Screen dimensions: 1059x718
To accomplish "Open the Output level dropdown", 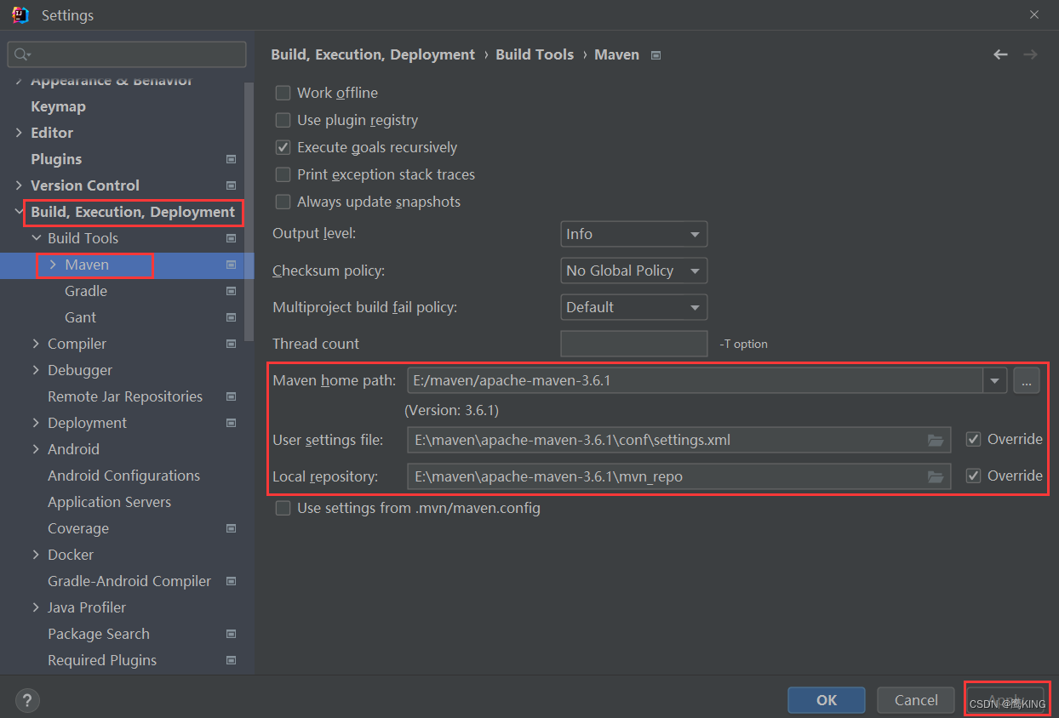I will point(633,233).
